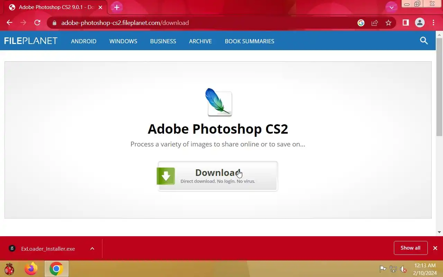
Task: Select the Adobe Photoshop CS2 9.0.1 tab
Action: click(55, 7)
